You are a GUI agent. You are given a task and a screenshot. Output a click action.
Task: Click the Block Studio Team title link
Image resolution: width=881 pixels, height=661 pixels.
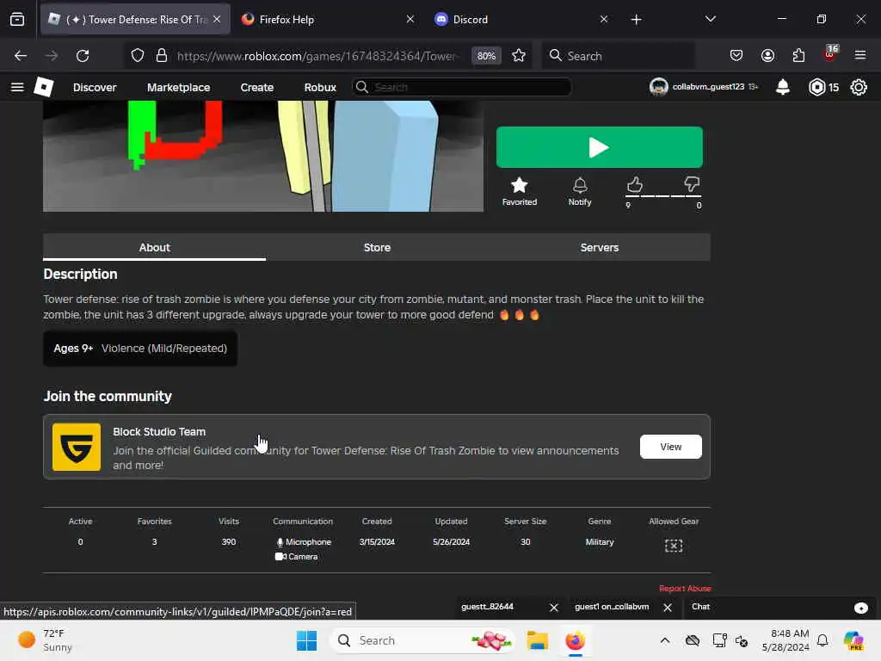point(159,432)
